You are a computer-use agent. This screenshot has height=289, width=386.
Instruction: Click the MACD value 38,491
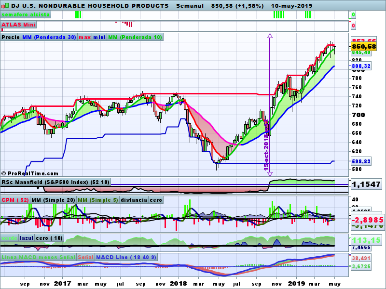coord(361,258)
